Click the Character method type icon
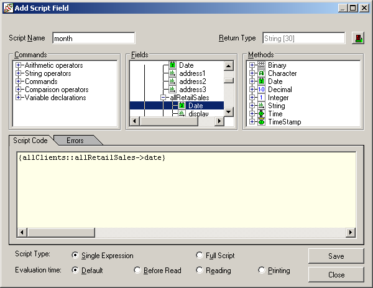 coord(261,73)
